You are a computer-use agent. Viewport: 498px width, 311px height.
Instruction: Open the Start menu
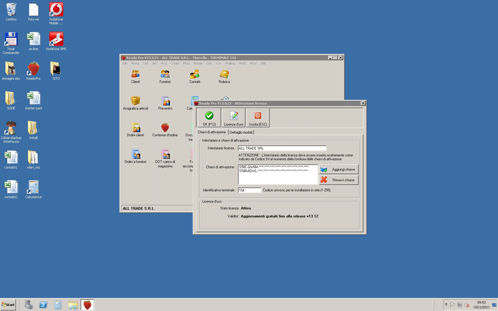[8, 304]
